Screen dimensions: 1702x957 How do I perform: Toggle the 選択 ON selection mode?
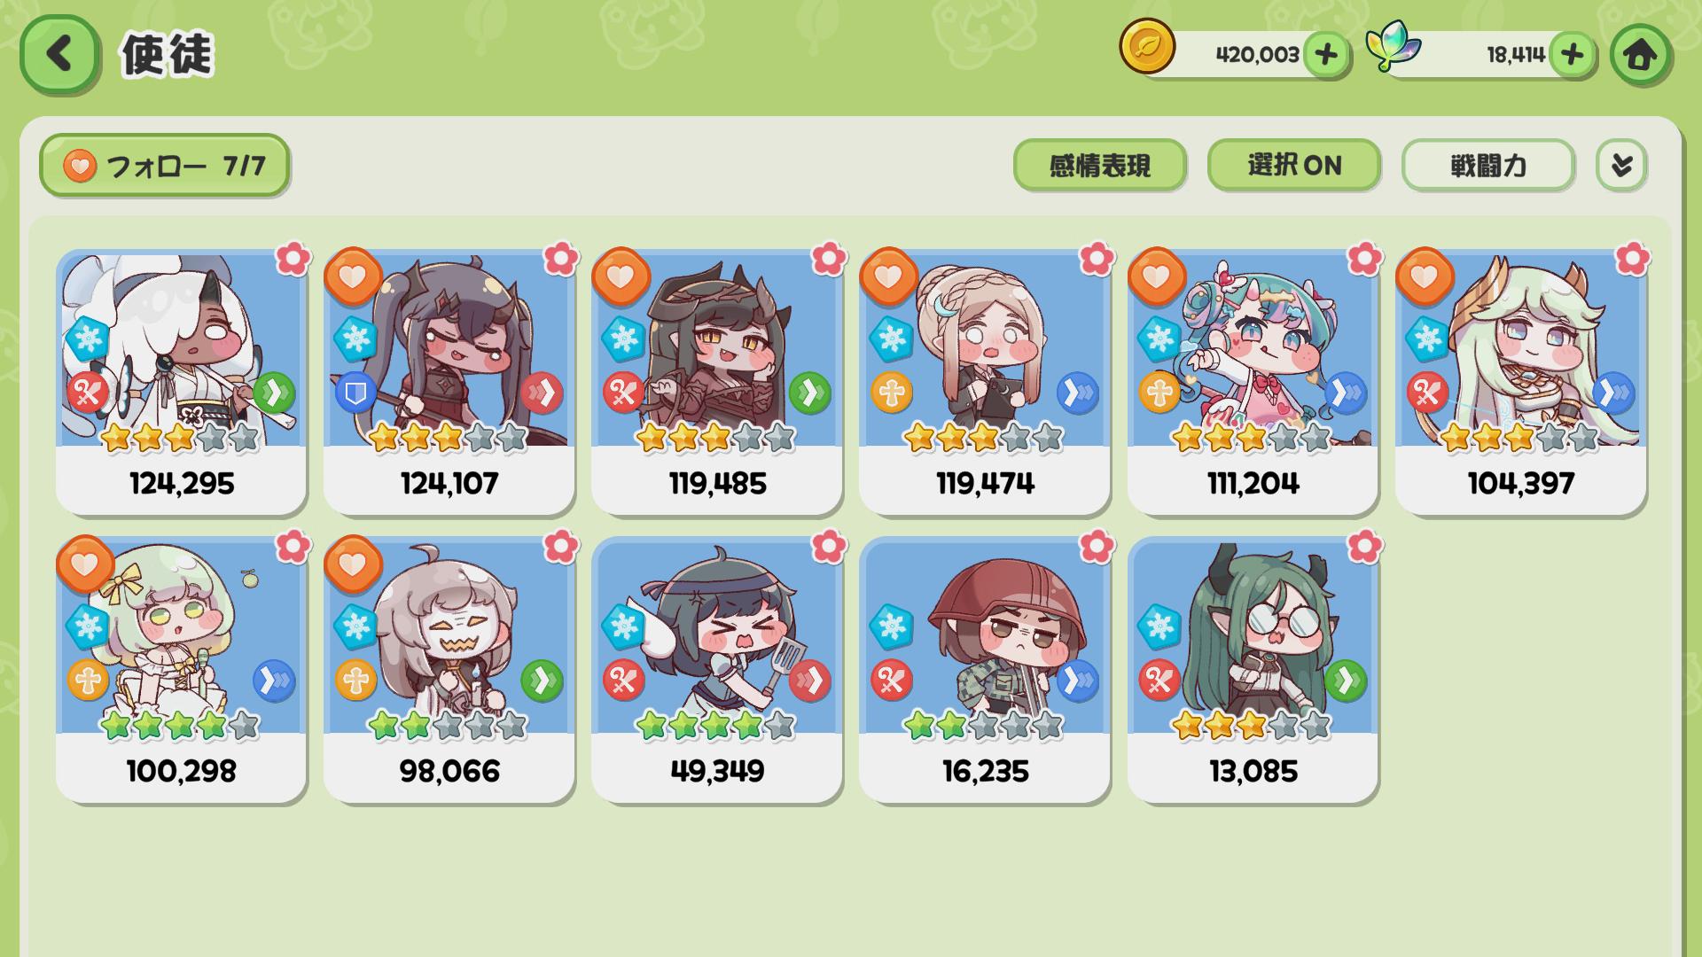coord(1294,165)
